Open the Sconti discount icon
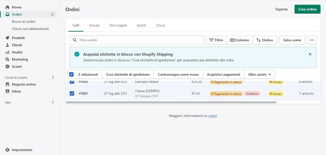Image resolution: width=326 pixels, height=155 pixels. [7, 66]
